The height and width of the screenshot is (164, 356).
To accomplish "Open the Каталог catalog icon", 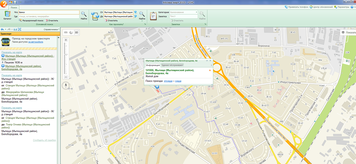I will point(7,15).
